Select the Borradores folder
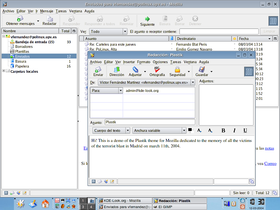 [24, 46]
